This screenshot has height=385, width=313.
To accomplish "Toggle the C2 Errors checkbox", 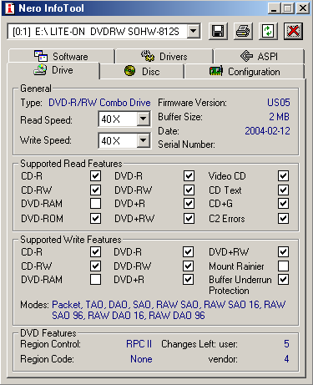I will point(283,218).
